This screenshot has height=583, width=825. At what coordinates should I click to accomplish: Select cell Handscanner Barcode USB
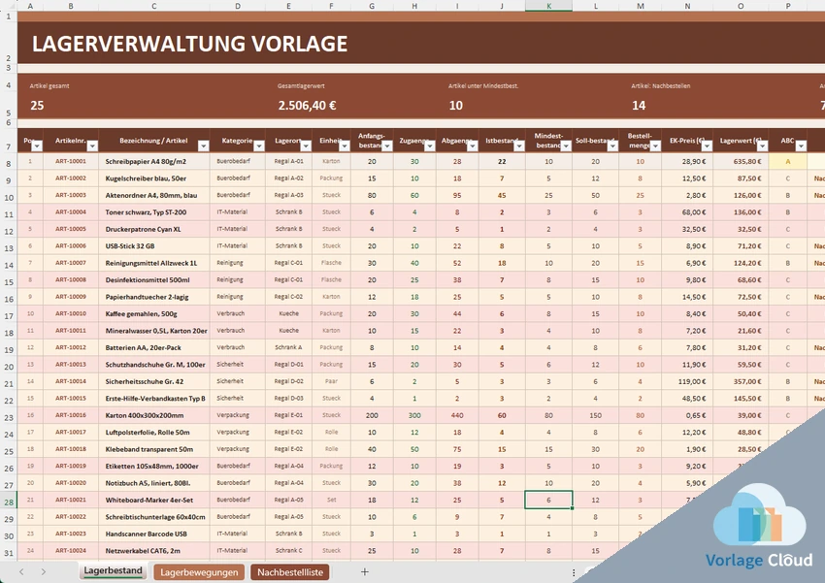[154, 534]
